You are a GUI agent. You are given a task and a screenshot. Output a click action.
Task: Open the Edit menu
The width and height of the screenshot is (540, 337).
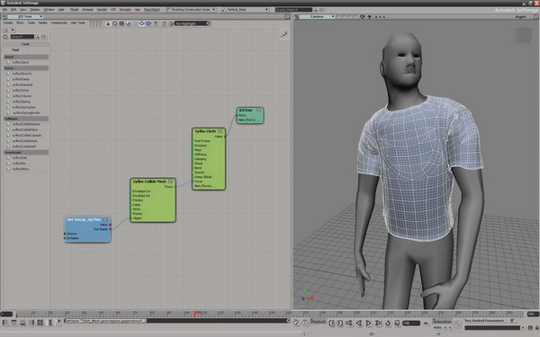(x=13, y=10)
